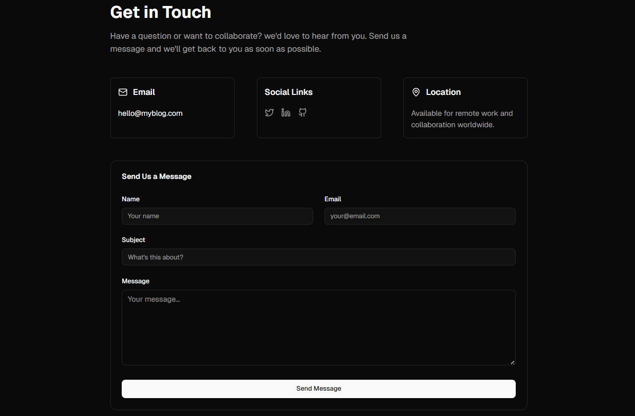Click the hello@myblog.com email address
Viewport: 635px width, 416px height.
point(150,113)
